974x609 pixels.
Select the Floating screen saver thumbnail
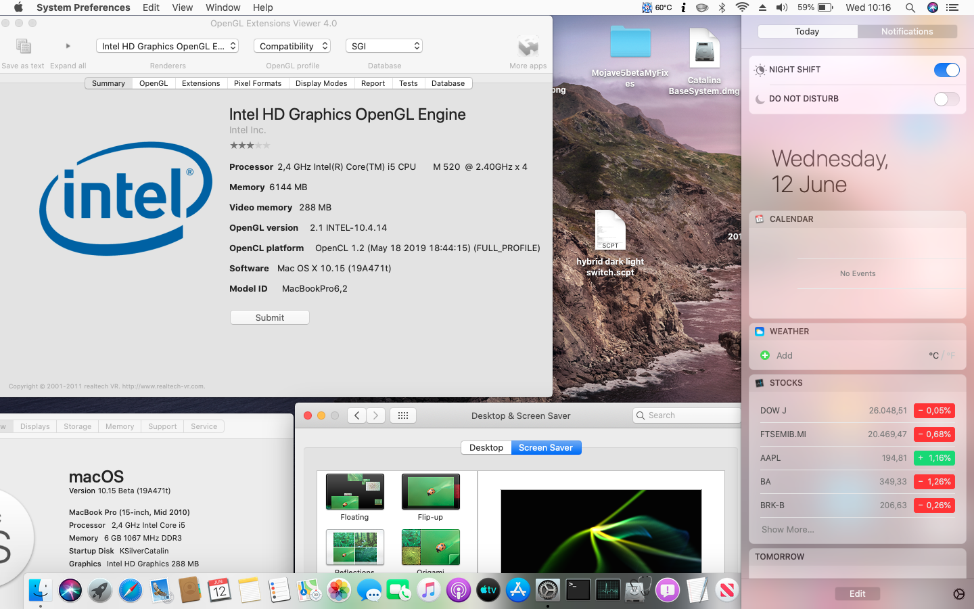coord(355,492)
